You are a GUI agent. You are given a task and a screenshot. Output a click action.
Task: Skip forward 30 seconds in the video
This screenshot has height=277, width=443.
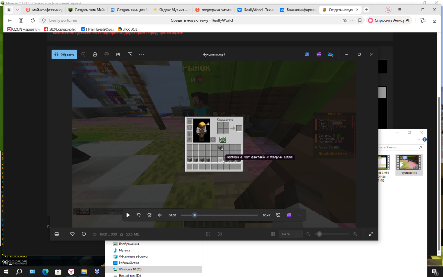pos(149,215)
